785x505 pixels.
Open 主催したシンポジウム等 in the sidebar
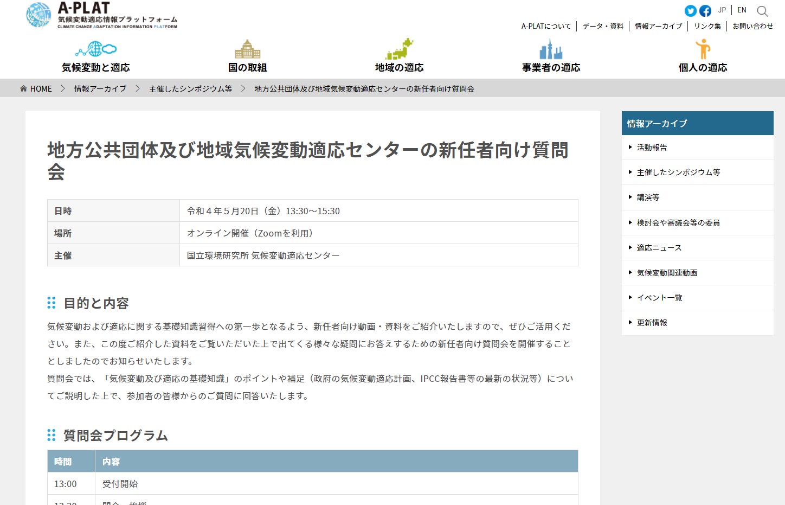pos(678,172)
